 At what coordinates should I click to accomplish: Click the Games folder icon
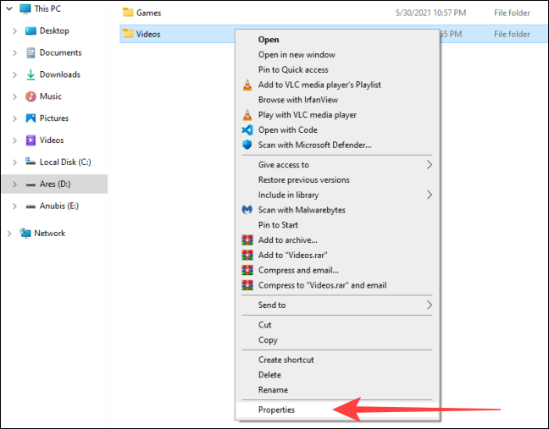(x=128, y=13)
